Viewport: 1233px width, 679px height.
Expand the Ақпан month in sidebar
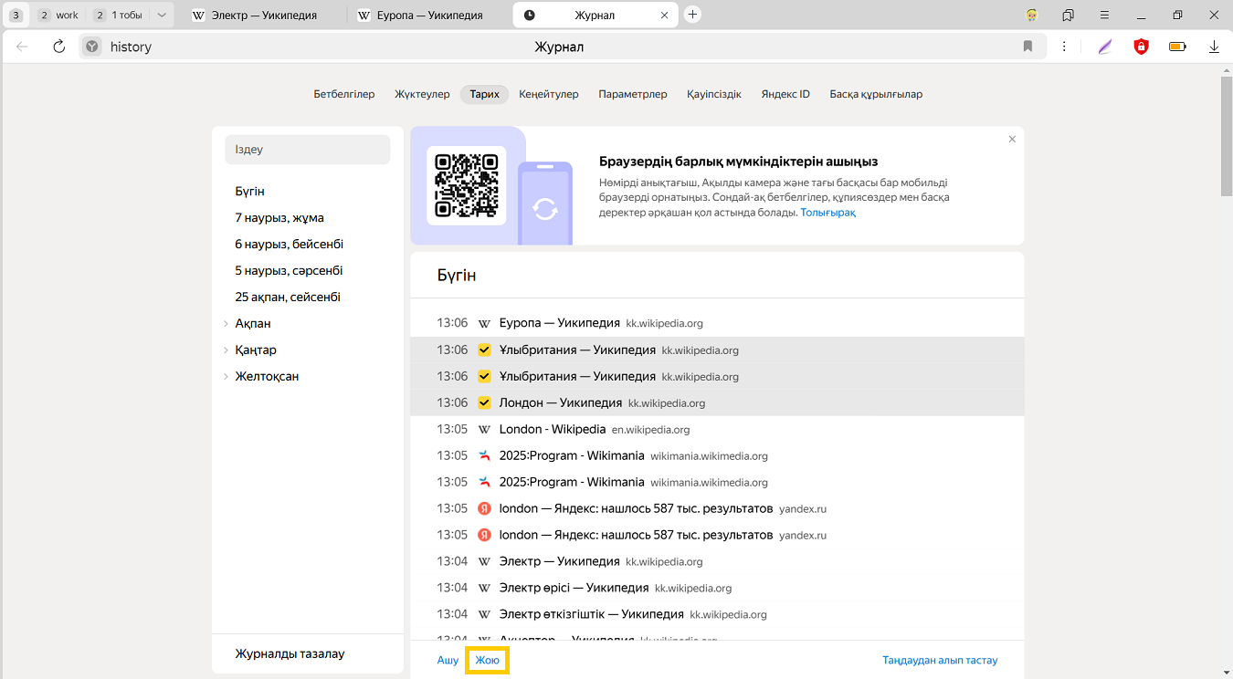pyautogui.click(x=226, y=324)
